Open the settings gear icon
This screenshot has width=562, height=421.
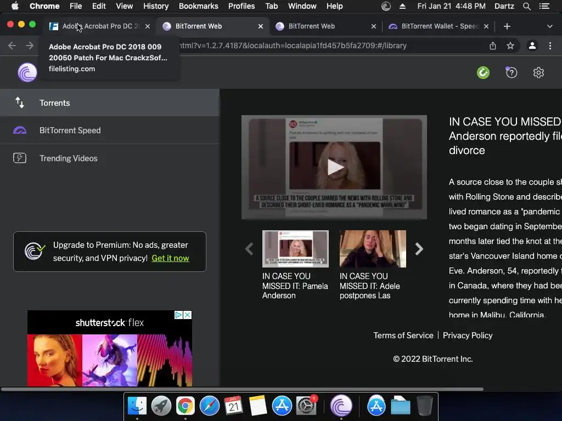(538, 73)
